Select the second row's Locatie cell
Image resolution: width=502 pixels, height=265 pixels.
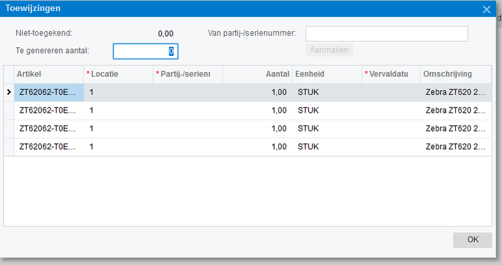118,111
